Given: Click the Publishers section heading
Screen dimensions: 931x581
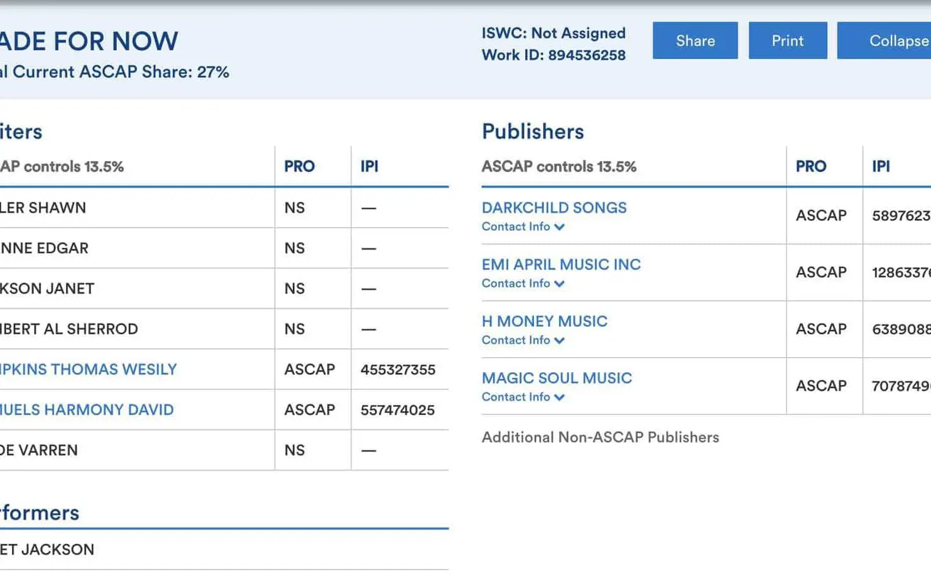Looking at the screenshot, I should (x=533, y=131).
